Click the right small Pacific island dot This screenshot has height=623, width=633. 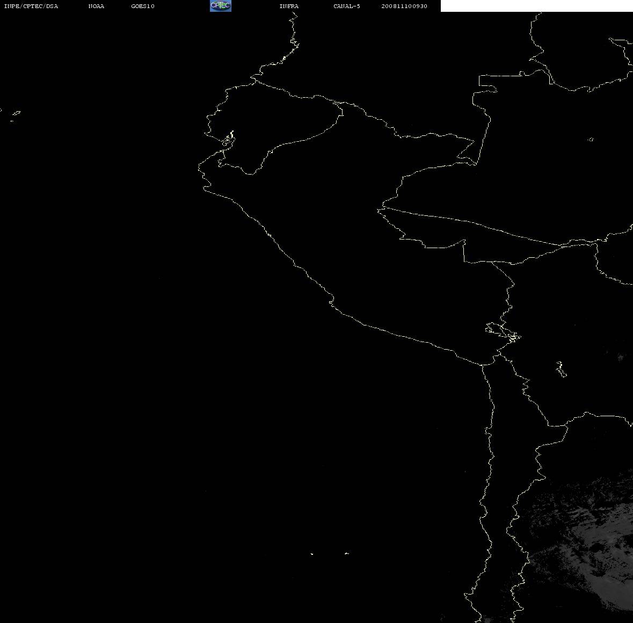click(347, 553)
